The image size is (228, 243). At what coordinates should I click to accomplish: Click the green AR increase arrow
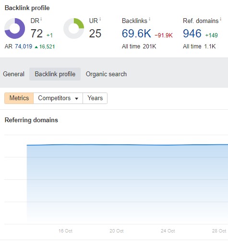point(36,47)
